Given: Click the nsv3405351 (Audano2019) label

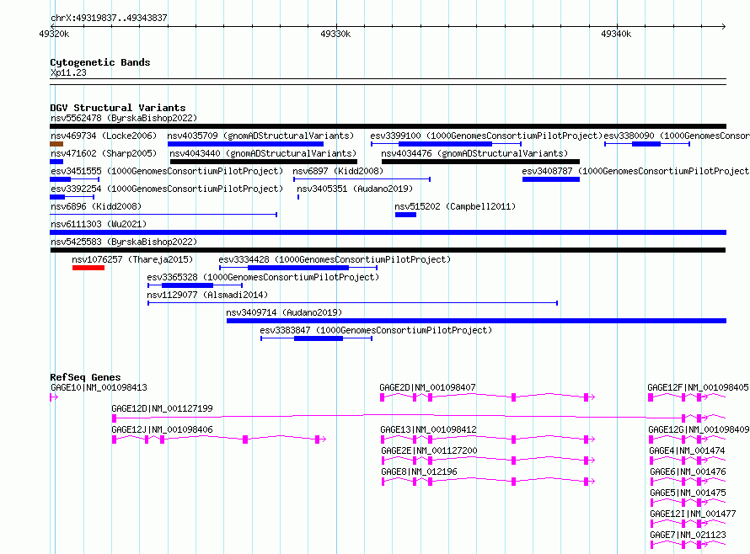Looking at the screenshot, I should point(355,189).
